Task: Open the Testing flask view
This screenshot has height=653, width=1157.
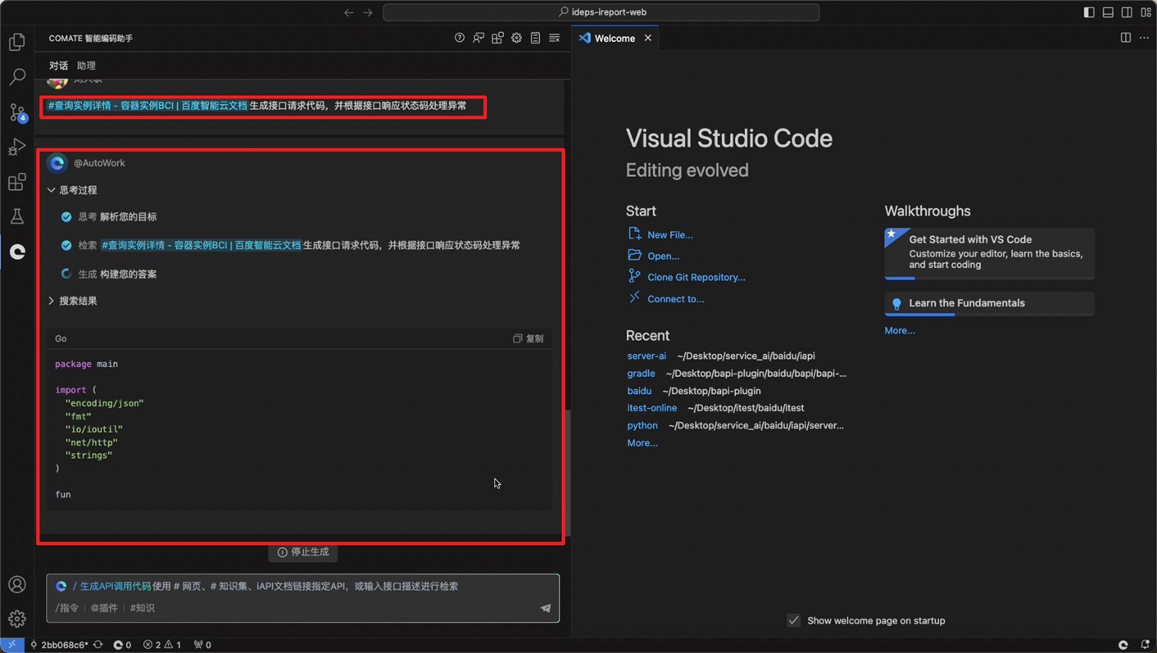Action: click(x=17, y=216)
